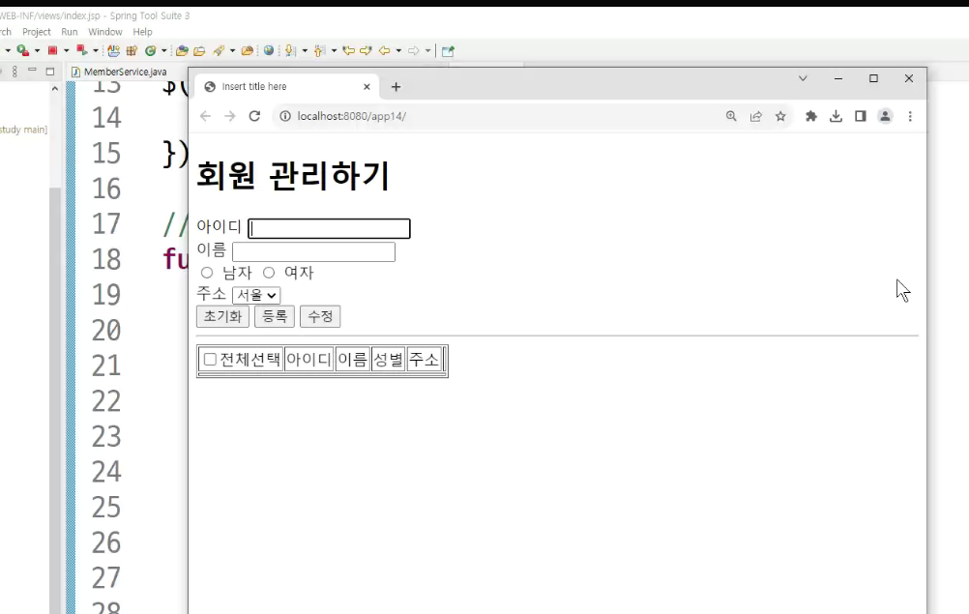Click the globe Web Browser icon in STS
Viewport: 969px width, 614px height.
[x=268, y=50]
